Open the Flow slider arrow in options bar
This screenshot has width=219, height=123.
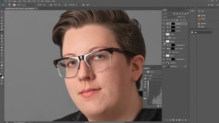click(x=62, y=5)
